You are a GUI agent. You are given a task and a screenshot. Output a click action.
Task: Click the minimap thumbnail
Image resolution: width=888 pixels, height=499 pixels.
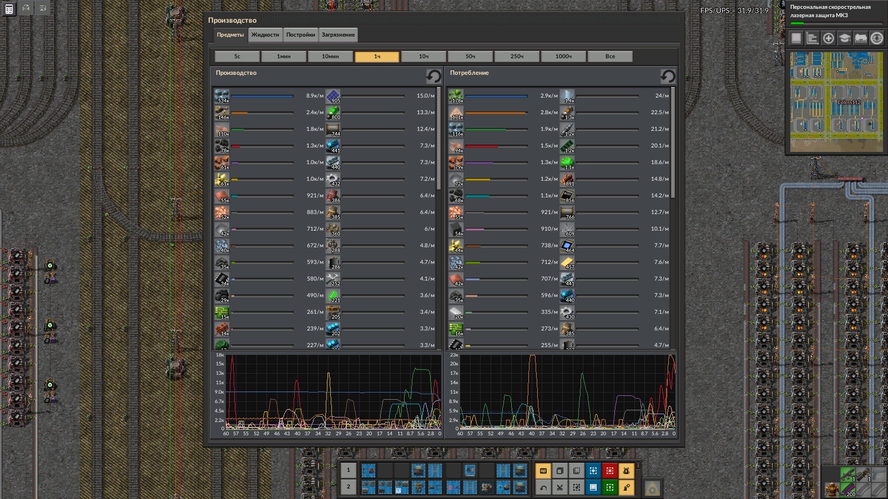pos(836,101)
